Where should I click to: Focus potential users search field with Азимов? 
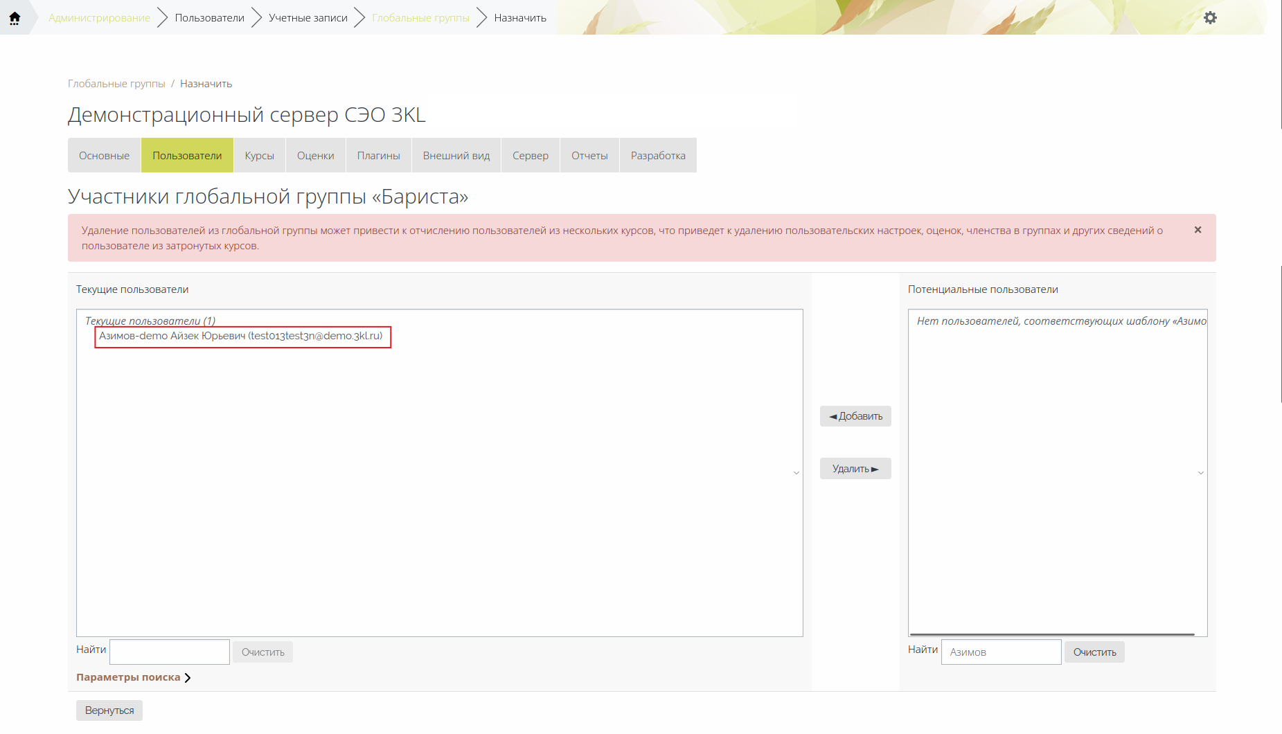pos(1001,652)
